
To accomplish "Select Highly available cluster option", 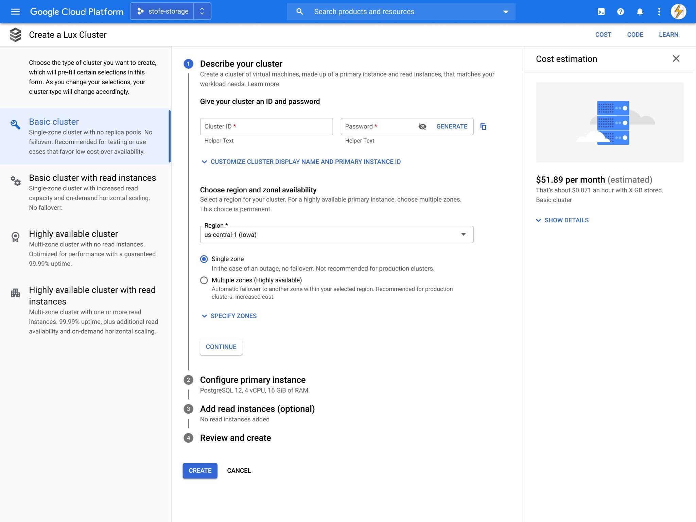I will tap(85, 248).
